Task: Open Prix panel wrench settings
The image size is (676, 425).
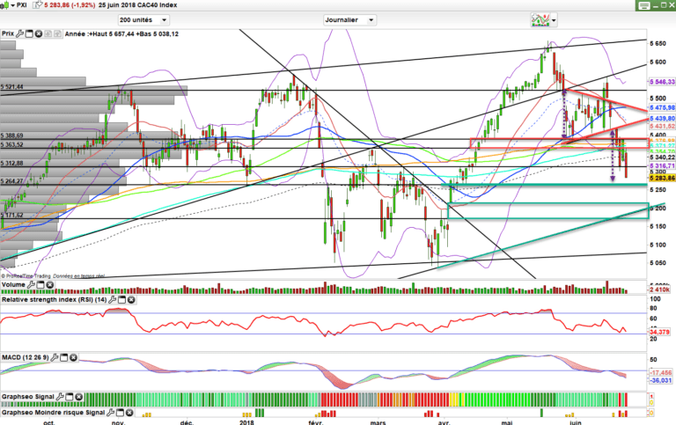Action: pyautogui.click(x=20, y=34)
